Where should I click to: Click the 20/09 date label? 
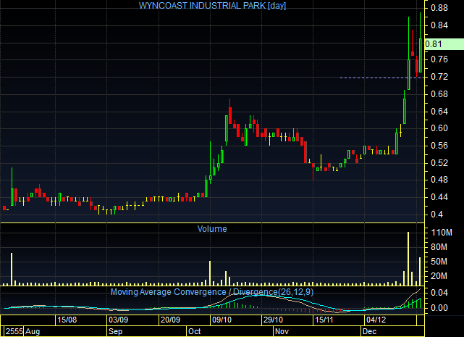tap(170, 320)
